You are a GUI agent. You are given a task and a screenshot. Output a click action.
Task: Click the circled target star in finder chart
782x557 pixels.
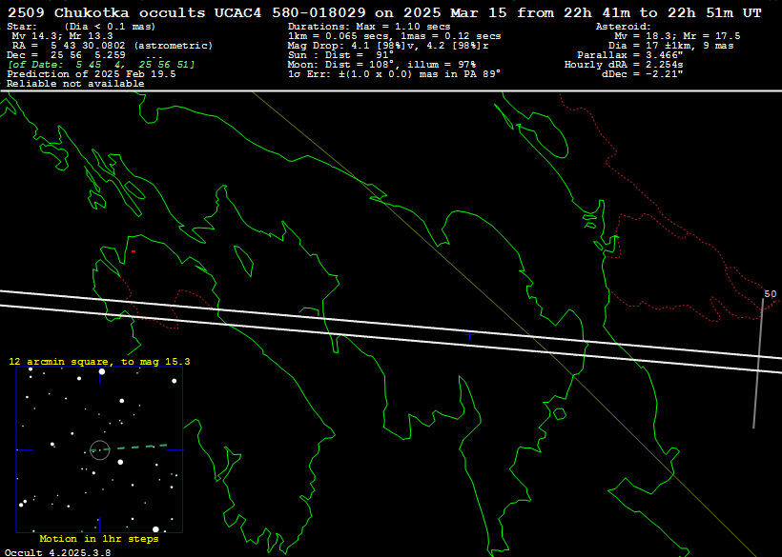tap(99, 449)
